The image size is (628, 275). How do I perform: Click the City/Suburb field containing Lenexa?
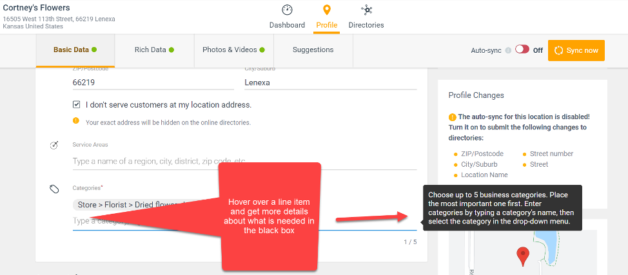tap(330, 82)
